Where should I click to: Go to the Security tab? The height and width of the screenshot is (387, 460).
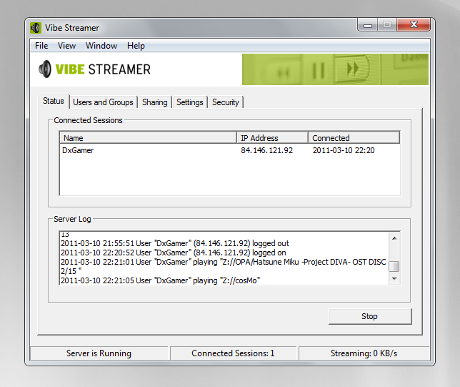(x=226, y=102)
